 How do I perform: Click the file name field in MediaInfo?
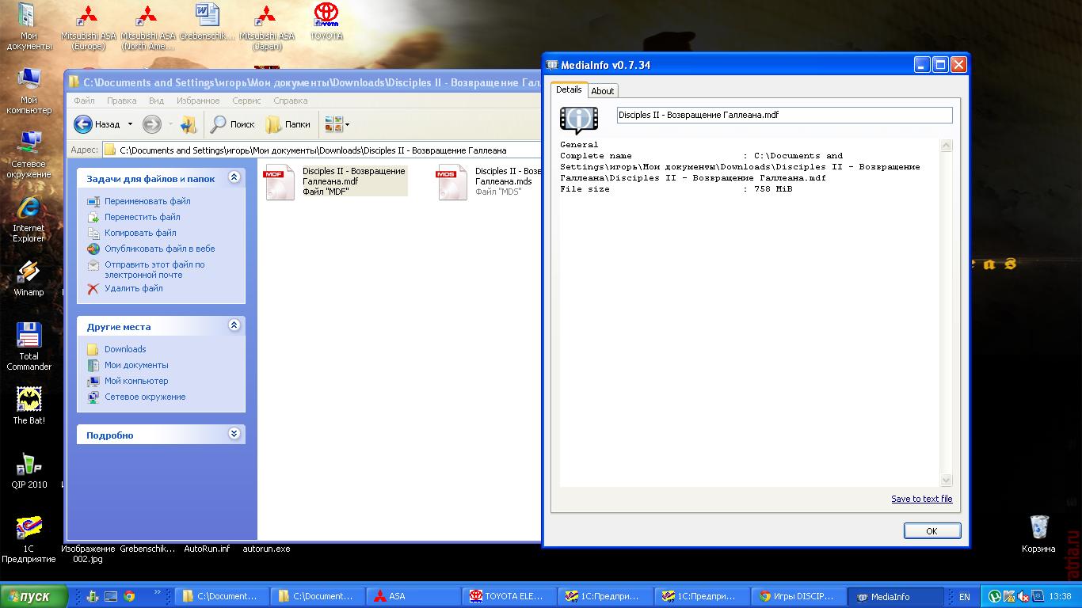point(784,116)
